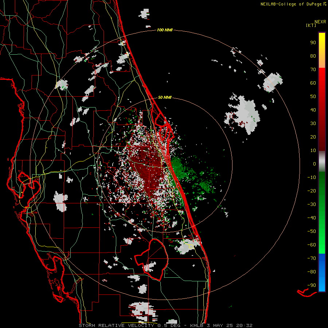
Task: Click the -10 knots scale label
Action: 312,177
